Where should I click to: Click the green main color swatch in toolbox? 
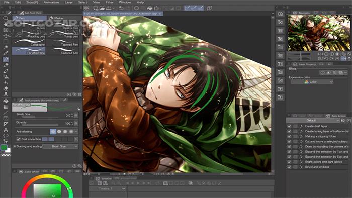[x=4, y=147]
